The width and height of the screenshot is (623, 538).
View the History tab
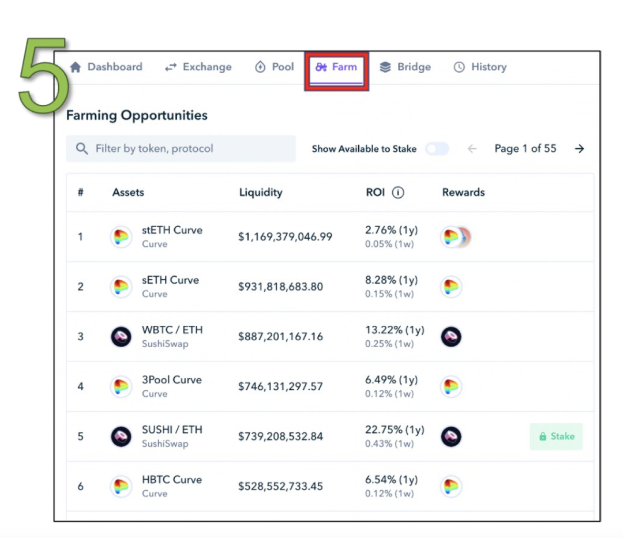click(480, 67)
